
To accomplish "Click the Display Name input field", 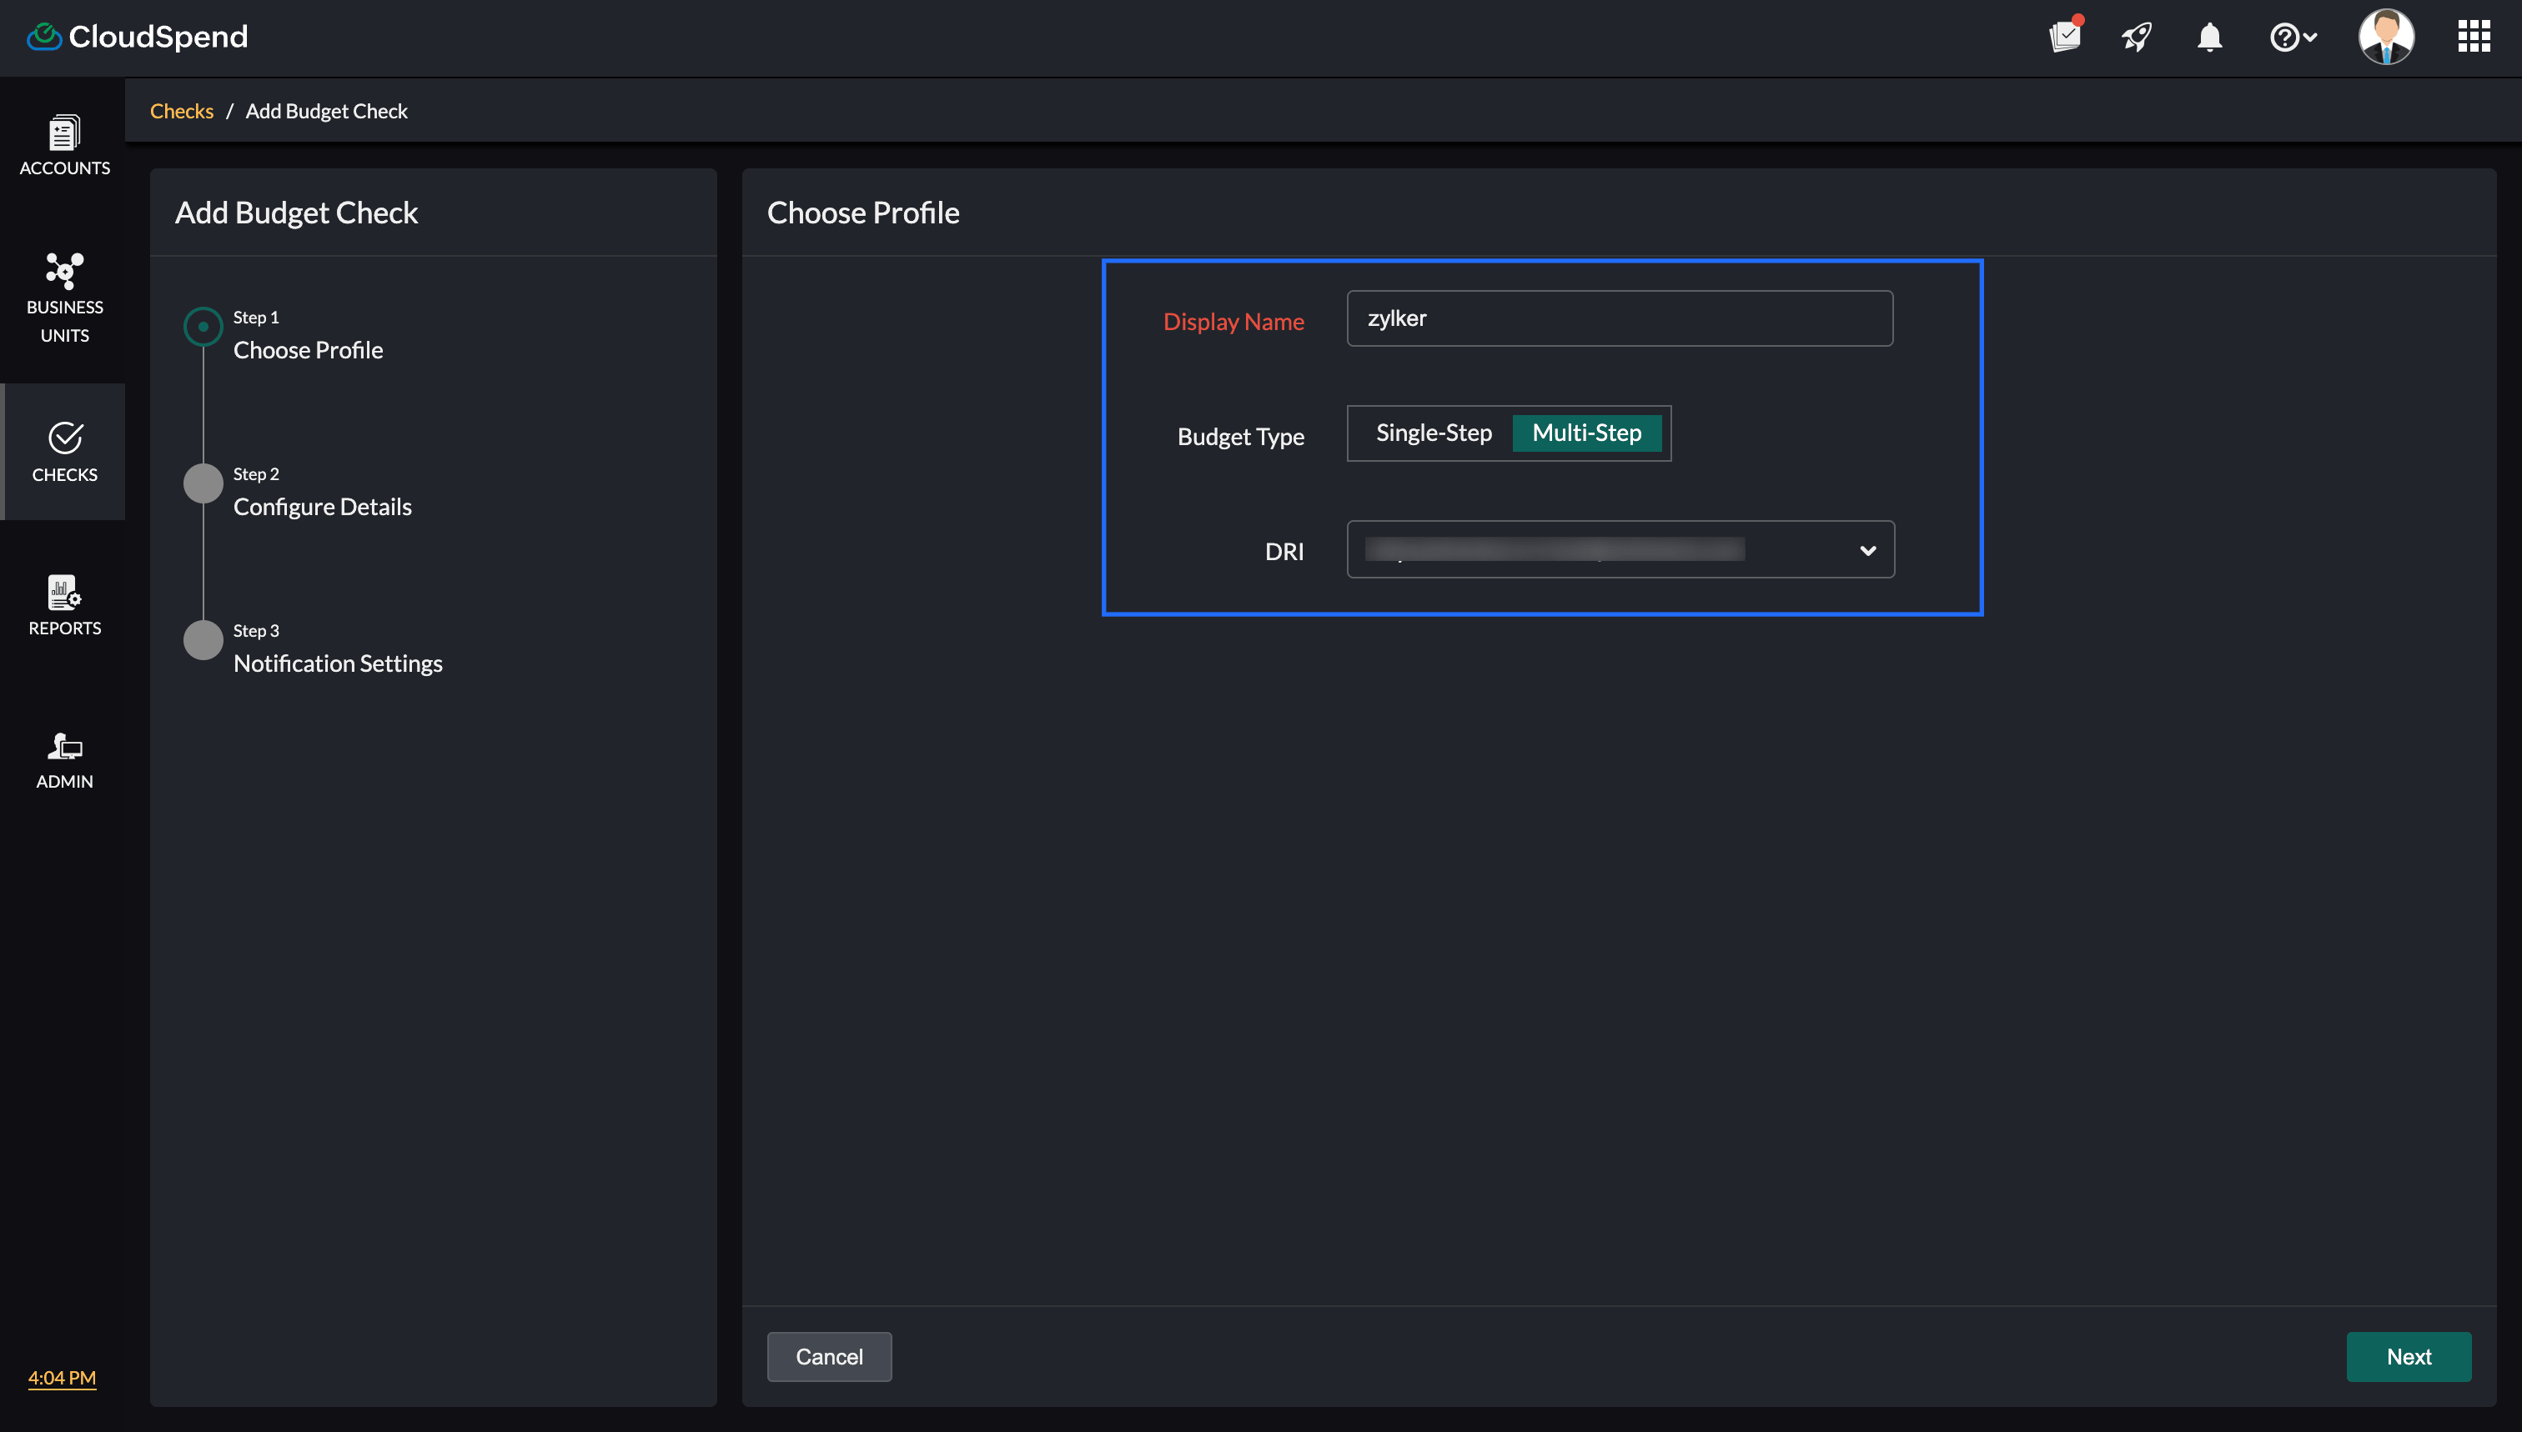I will [1619, 318].
